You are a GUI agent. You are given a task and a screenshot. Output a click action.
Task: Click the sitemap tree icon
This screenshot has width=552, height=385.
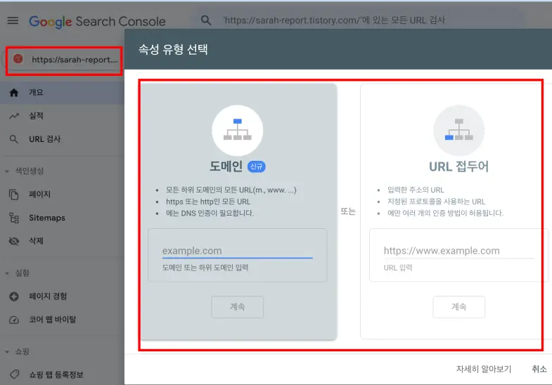14,218
